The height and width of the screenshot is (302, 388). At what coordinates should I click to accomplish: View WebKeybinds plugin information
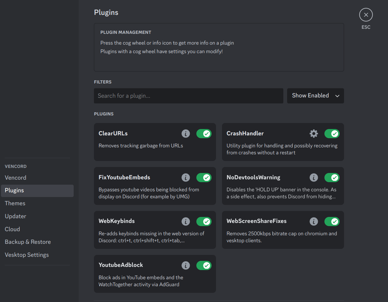(186, 221)
